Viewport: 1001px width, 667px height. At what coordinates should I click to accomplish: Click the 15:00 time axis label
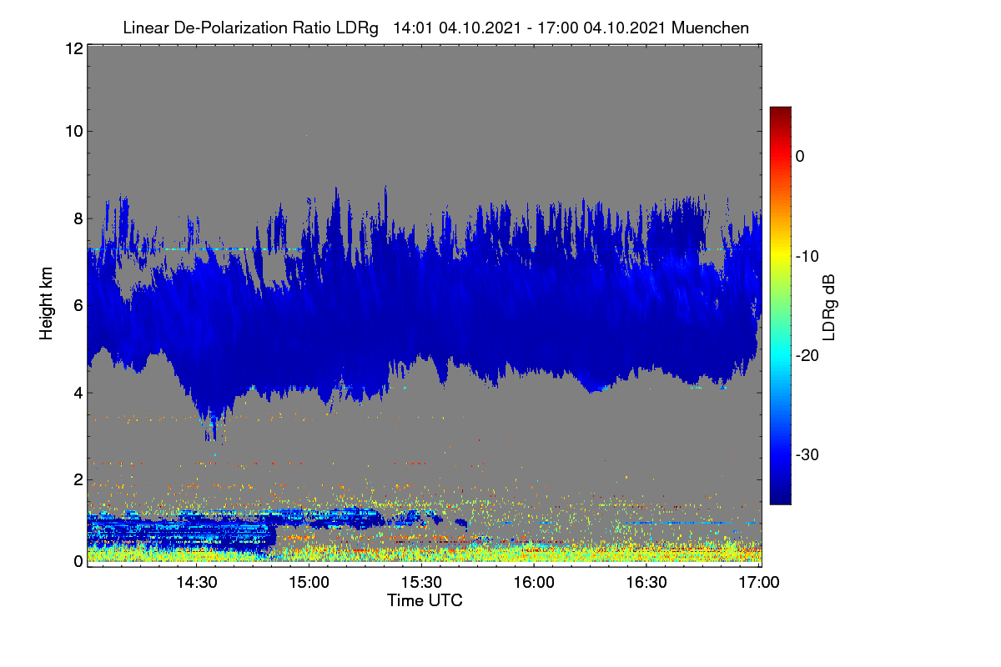pos(309,583)
